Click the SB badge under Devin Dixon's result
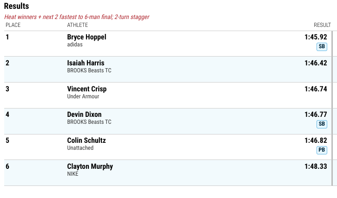 322,124
